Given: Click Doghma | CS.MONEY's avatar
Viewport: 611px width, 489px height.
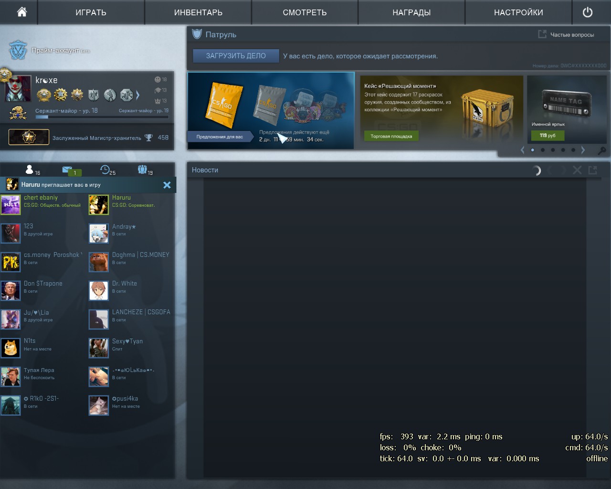Looking at the screenshot, I should tap(99, 262).
